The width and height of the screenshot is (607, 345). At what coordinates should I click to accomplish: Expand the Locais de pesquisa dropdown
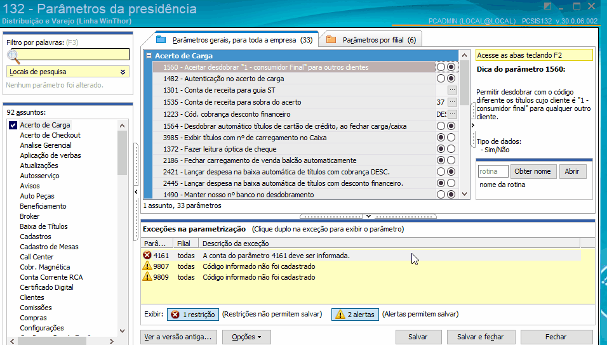(x=123, y=72)
